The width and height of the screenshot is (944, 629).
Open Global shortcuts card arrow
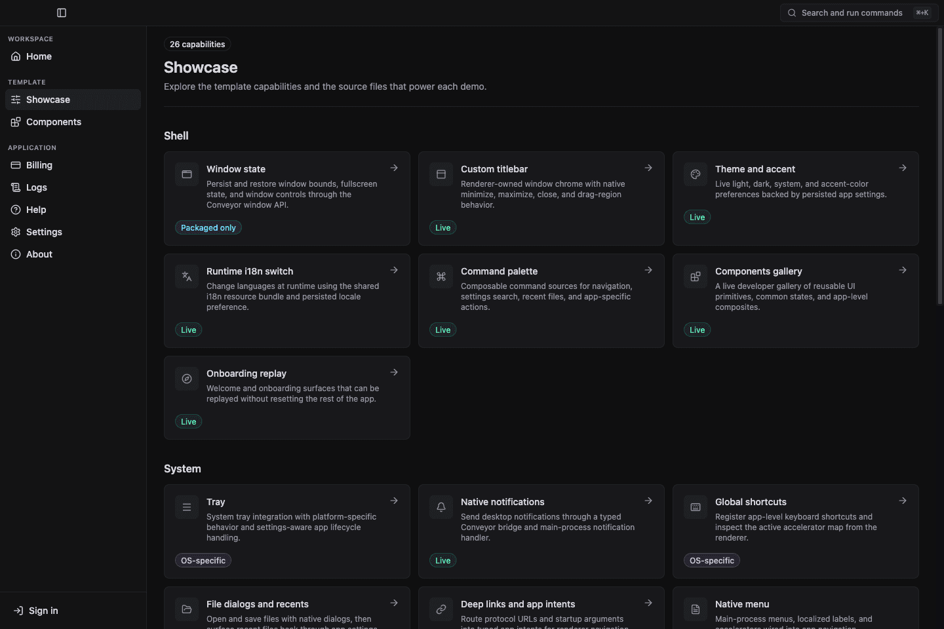[x=903, y=501]
